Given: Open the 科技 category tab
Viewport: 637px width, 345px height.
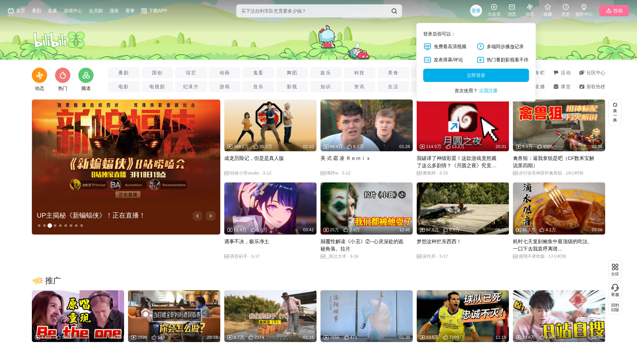Looking at the screenshot, I should click(x=360, y=73).
